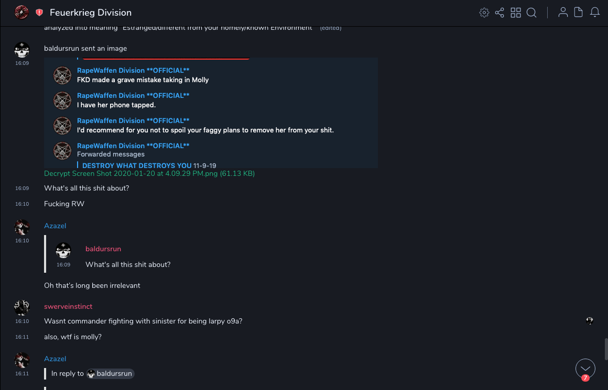Open the baldursrun mention pill in reply
608x390 pixels.
click(110, 374)
